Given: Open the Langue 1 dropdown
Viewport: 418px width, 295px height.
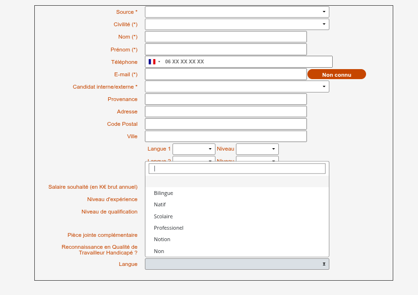Looking at the screenshot, I should 194,149.
